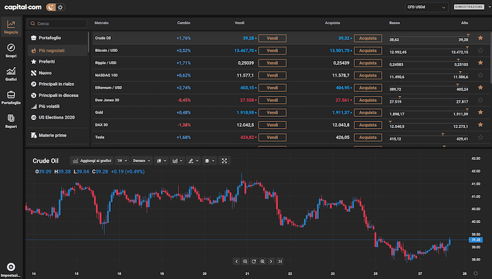Click the sidebar list scrollbar
492x279 pixels.
pos(89,42)
